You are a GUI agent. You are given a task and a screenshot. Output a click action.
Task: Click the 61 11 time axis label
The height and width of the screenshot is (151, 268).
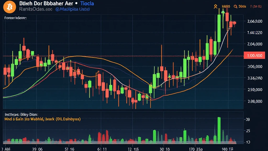[103, 148]
